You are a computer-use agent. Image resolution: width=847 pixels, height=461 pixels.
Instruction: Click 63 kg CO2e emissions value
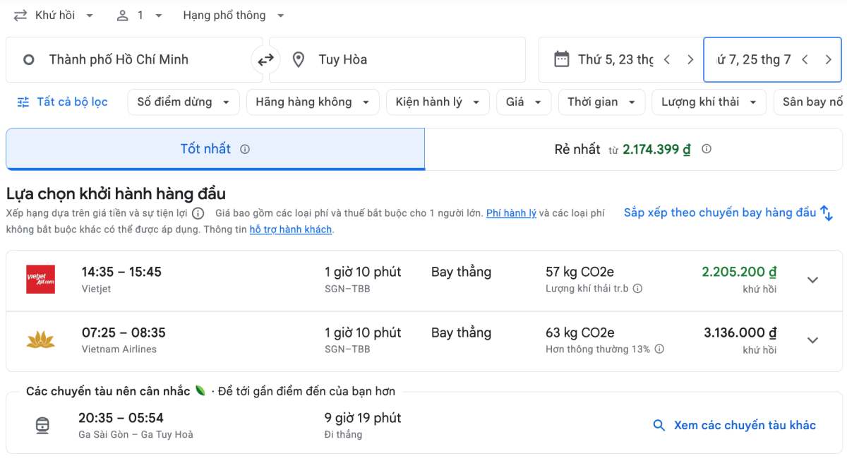pos(580,333)
